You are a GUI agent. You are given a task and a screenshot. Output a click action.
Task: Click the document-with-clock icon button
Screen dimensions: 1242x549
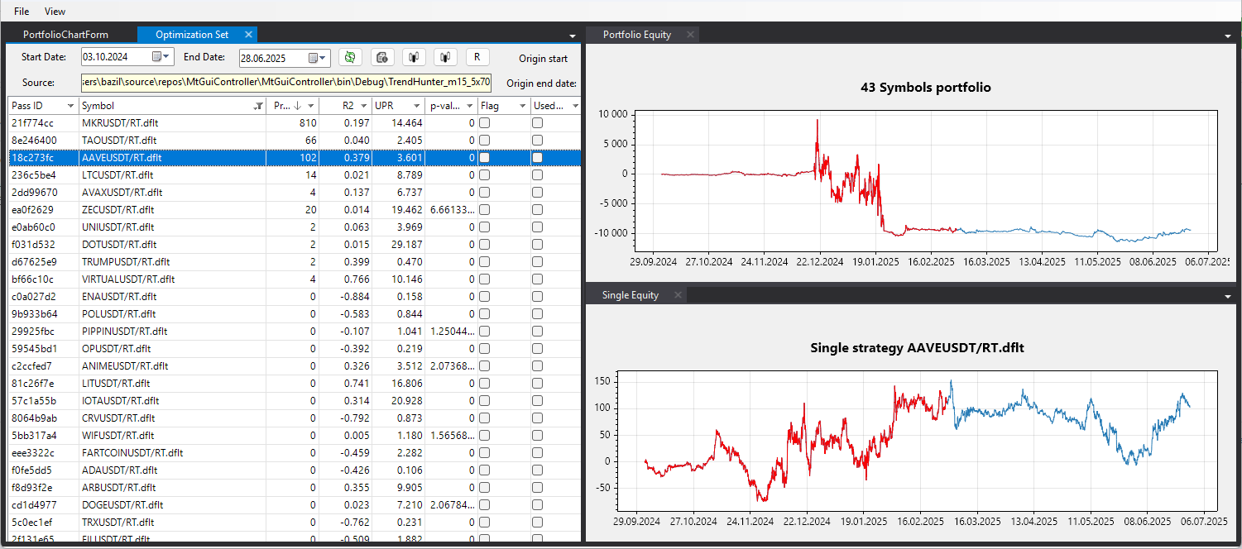[x=381, y=57]
